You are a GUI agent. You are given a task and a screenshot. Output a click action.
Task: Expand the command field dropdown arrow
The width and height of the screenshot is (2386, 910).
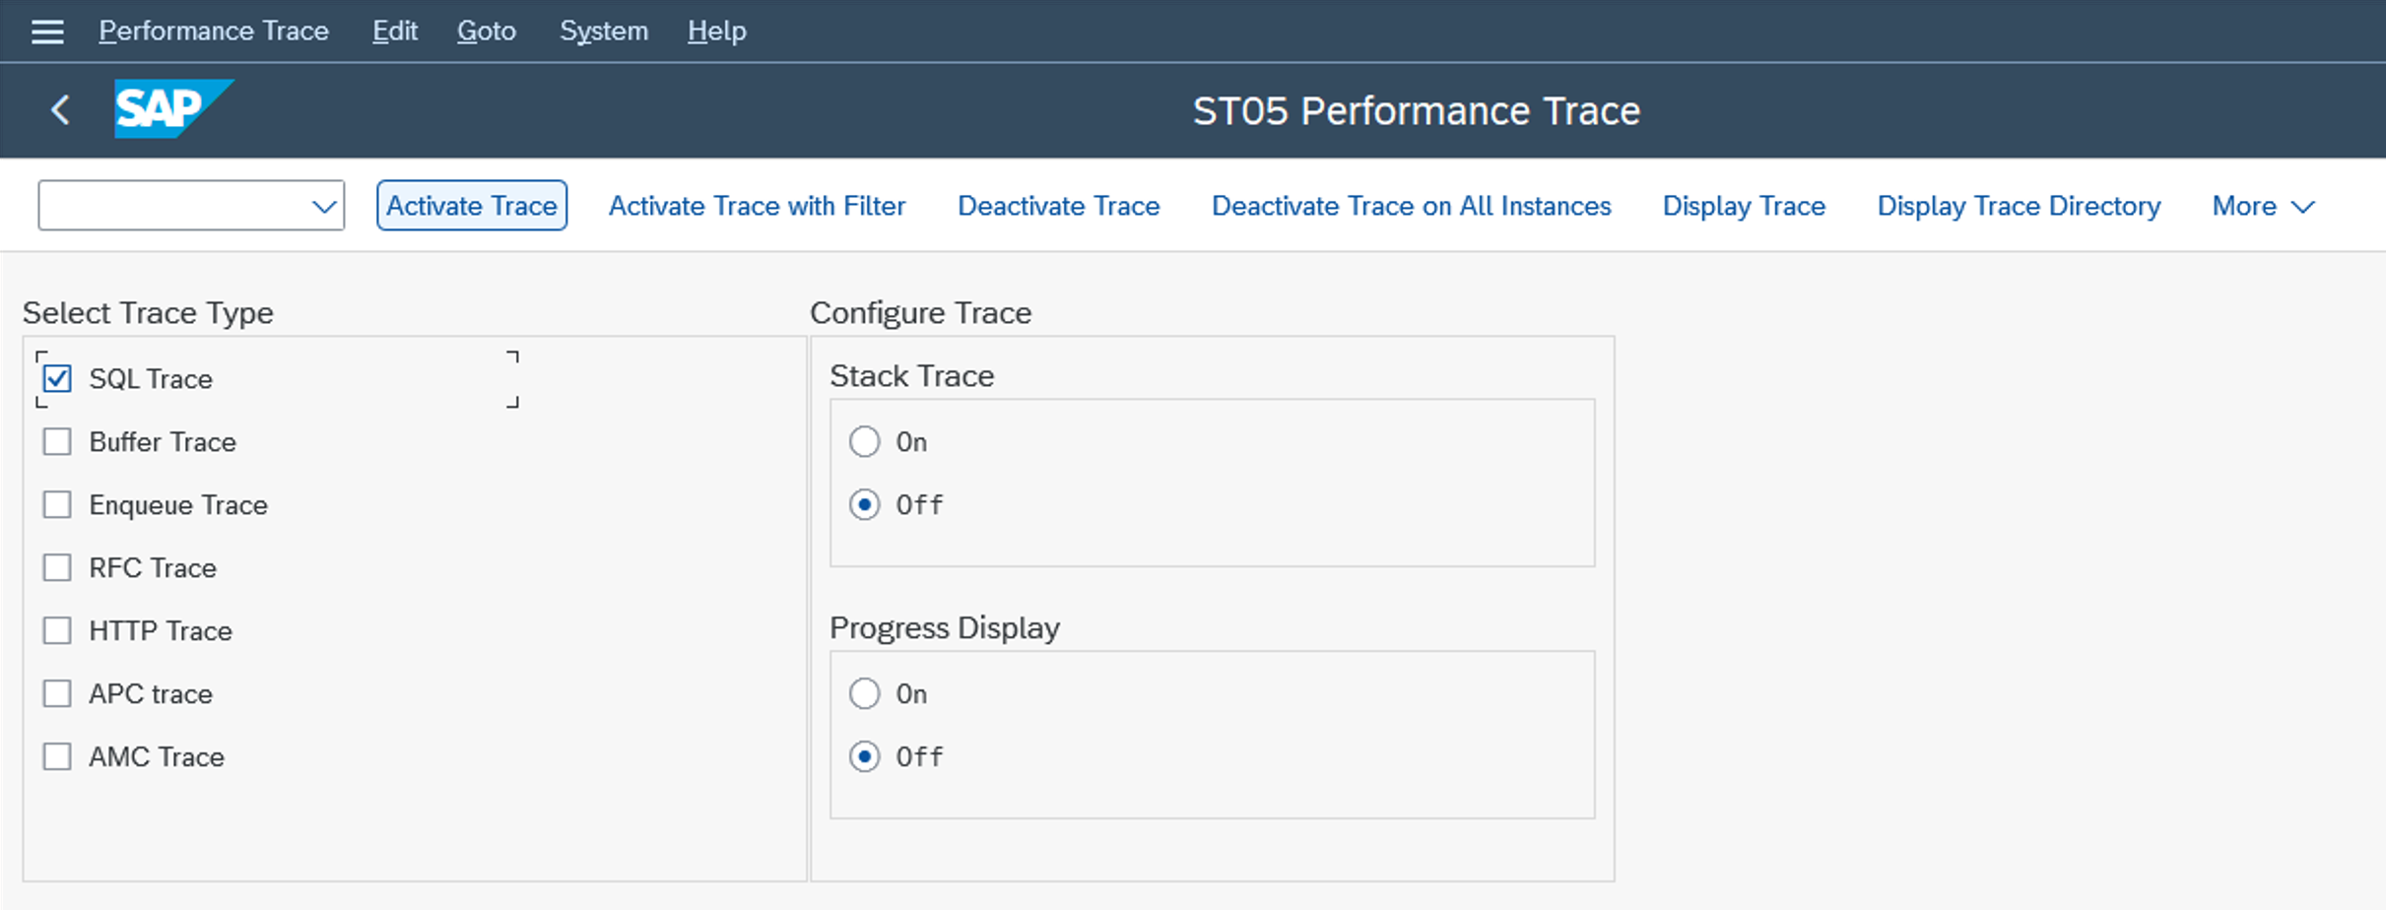(x=323, y=206)
